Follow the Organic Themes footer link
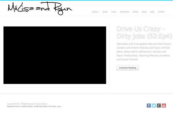This screenshot has width=173, height=115. click(27, 106)
